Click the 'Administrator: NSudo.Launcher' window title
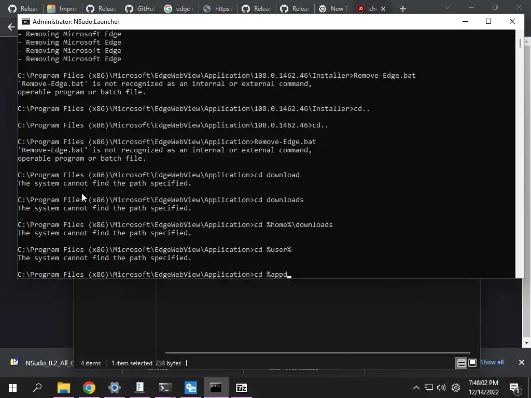Image resolution: width=531 pixels, height=398 pixels. pos(76,22)
